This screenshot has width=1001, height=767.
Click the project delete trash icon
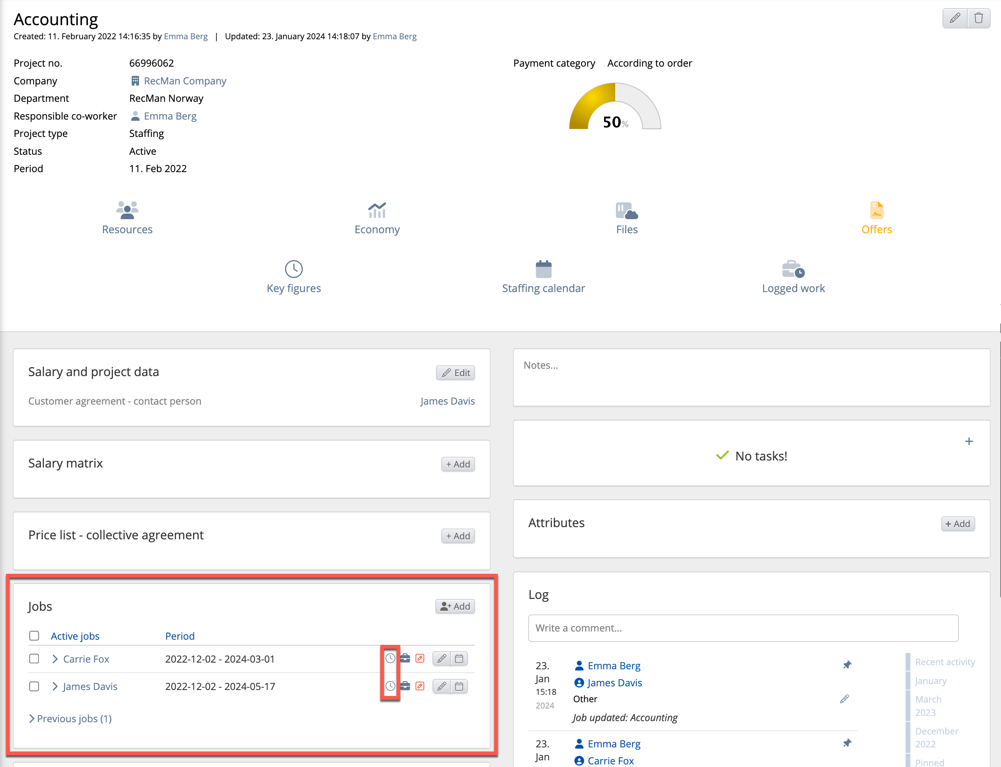978,18
